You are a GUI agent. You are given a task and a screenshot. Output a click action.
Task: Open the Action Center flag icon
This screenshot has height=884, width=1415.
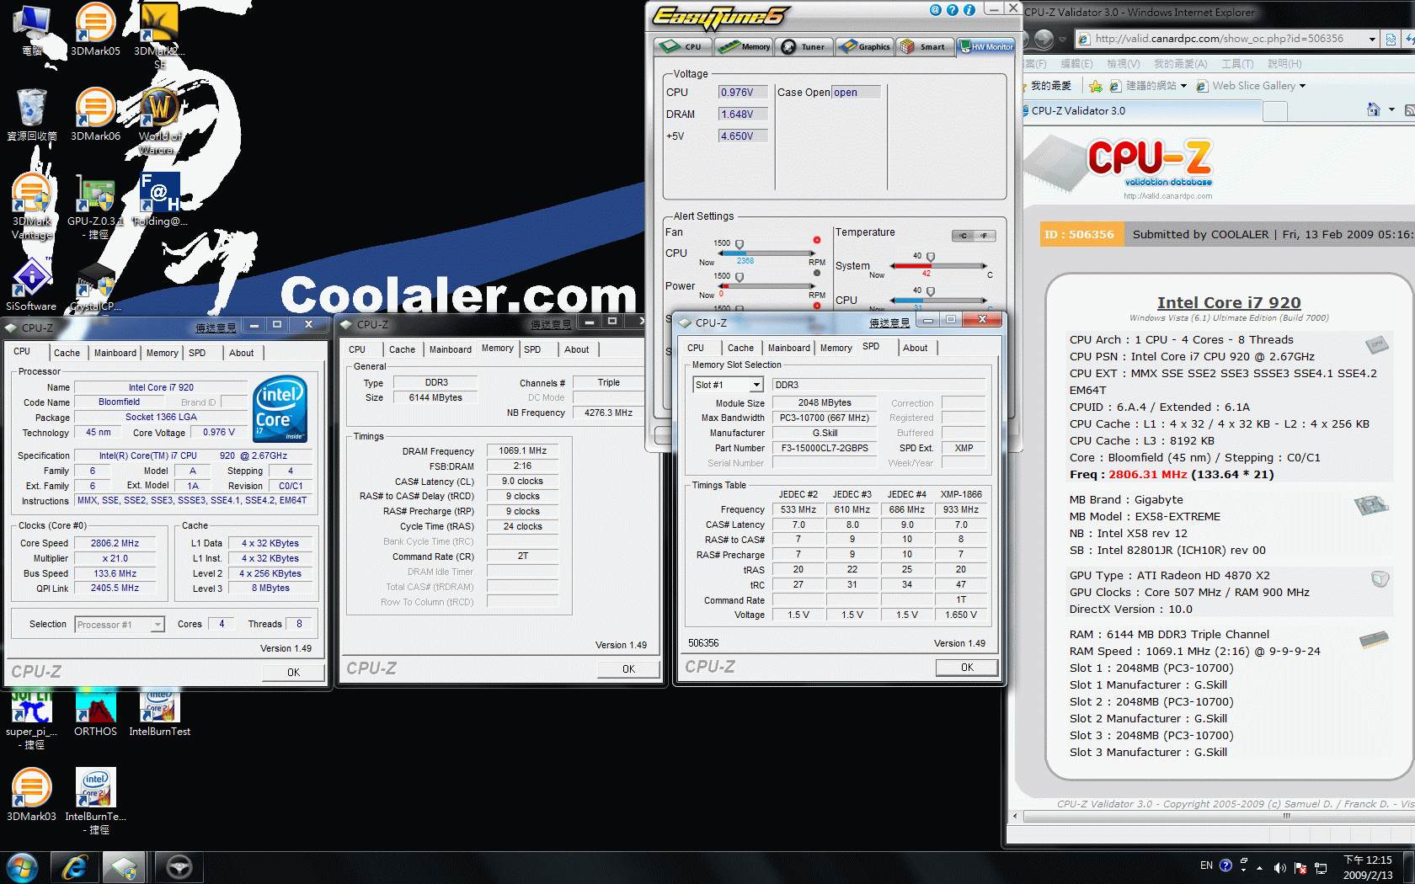coord(1300,867)
